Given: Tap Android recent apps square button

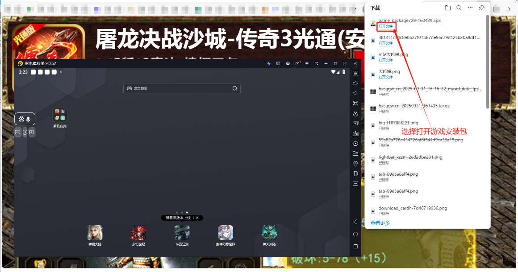Looking at the screenshot, I should click(355, 246).
